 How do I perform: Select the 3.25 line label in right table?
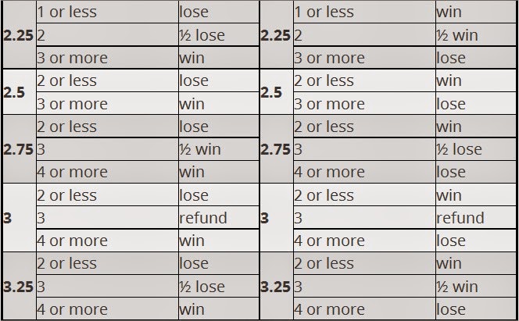pos(275,287)
